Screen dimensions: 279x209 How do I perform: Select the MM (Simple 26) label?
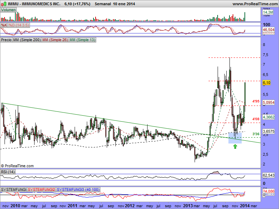coord(55,40)
